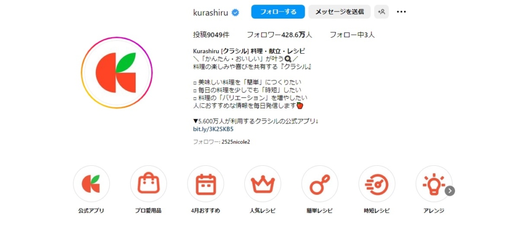View the フォロー中3人 list
The width and height of the screenshot is (529, 235).
352,35
